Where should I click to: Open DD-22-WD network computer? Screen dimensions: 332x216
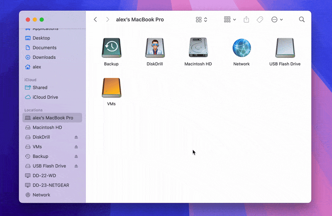52,176
